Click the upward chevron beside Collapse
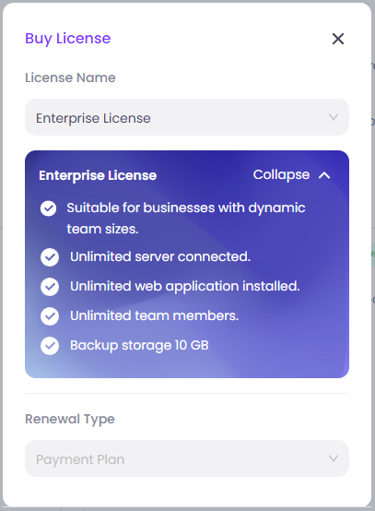The width and height of the screenshot is (375, 511). 324,175
